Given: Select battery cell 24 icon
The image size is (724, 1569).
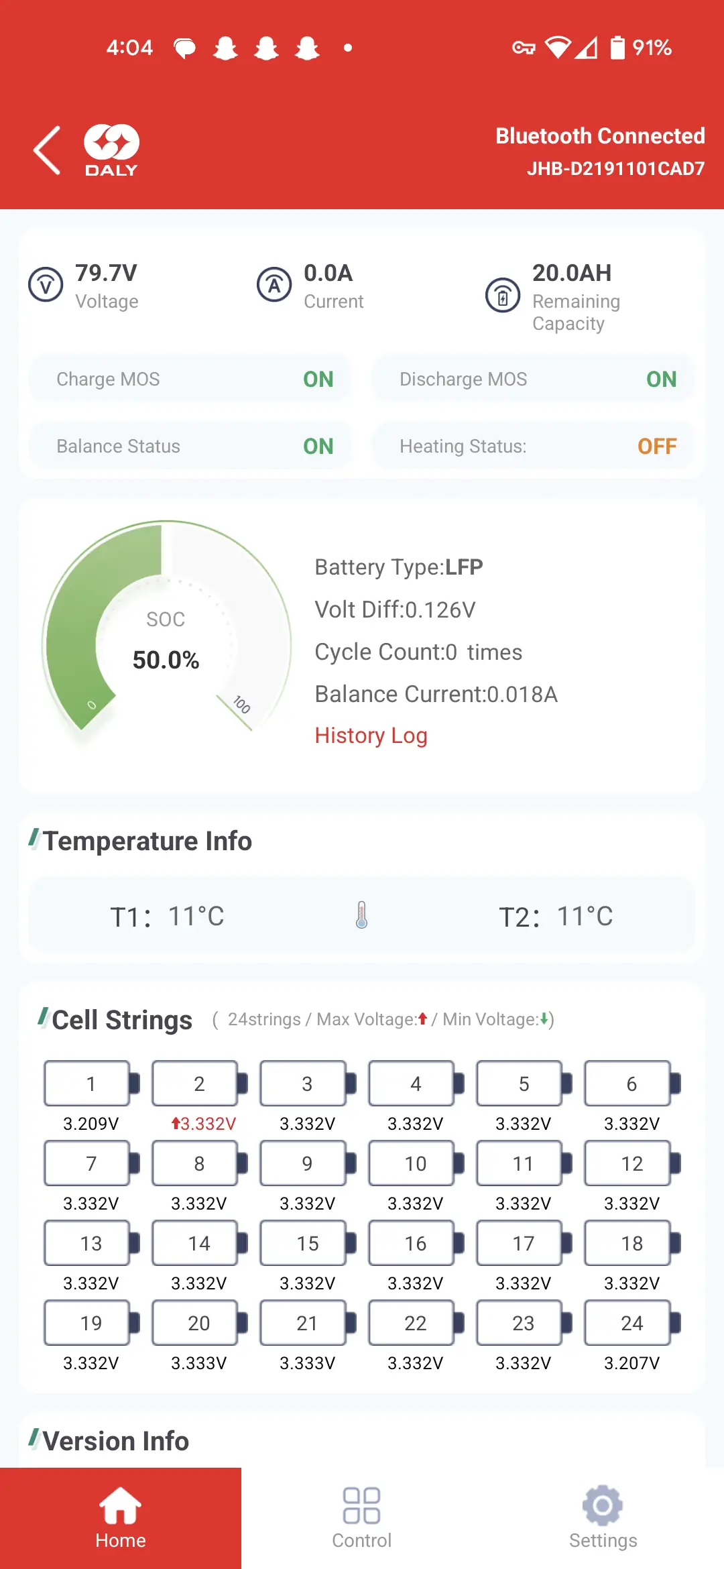Looking at the screenshot, I should click(631, 1323).
